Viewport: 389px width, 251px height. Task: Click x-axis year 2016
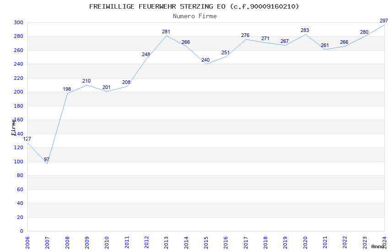coord(226,243)
